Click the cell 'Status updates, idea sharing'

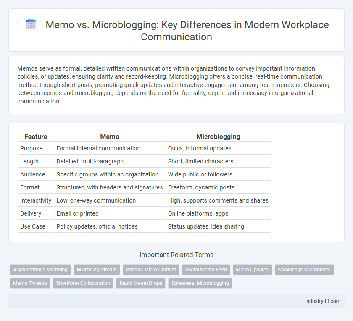tap(218, 227)
